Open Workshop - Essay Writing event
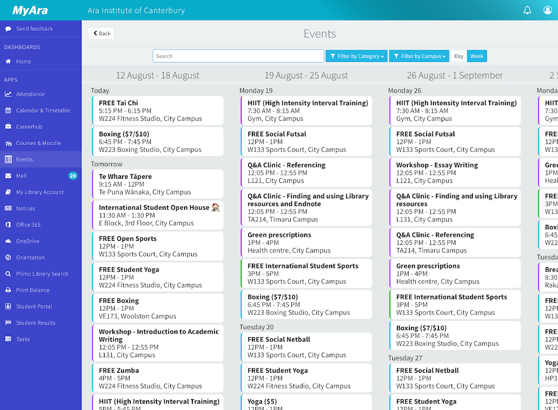The width and height of the screenshot is (558, 410). (455, 173)
